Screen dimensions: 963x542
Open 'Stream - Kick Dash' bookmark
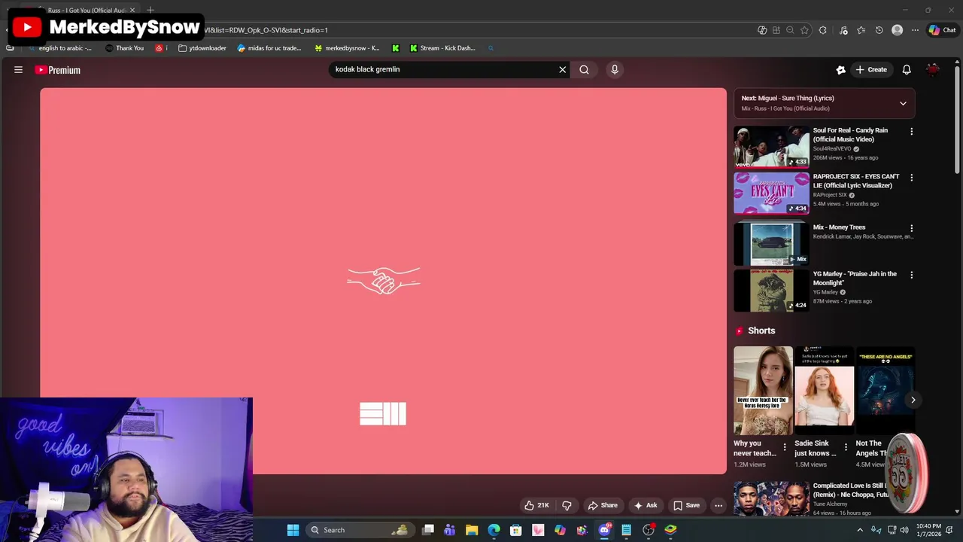(442, 48)
